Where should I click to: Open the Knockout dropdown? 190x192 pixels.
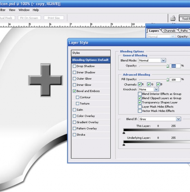(149, 89)
